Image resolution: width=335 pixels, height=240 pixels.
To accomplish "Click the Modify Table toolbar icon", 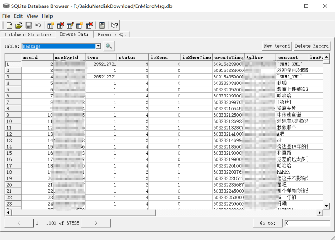I will click(x=70, y=26).
